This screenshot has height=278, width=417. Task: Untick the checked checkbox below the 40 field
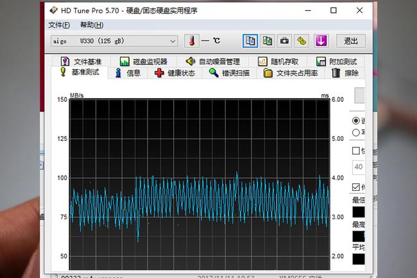356,187
